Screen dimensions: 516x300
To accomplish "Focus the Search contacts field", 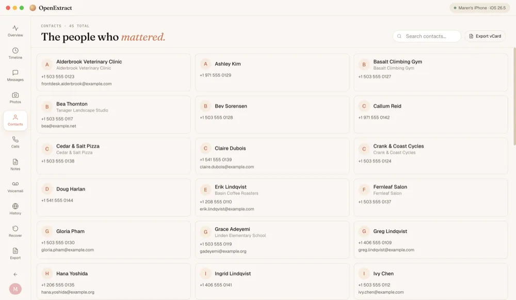I will pyautogui.click(x=427, y=36).
